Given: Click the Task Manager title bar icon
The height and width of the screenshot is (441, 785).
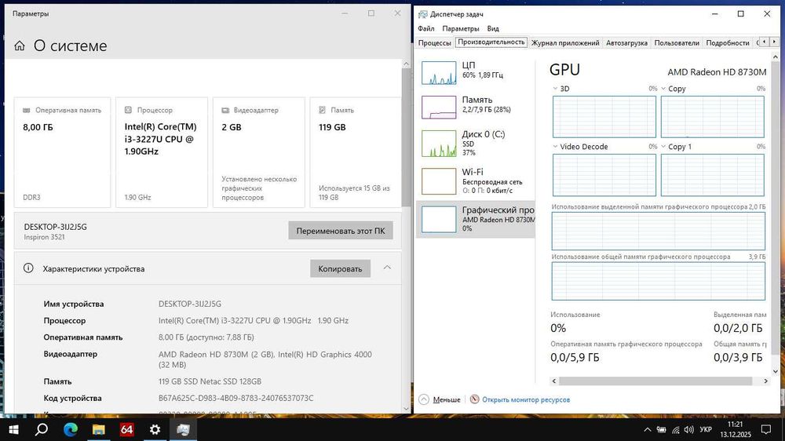Looking at the screenshot, I should 423,14.
